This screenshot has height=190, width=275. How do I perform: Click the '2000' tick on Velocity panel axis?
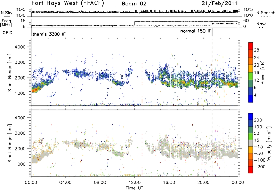(20, 149)
